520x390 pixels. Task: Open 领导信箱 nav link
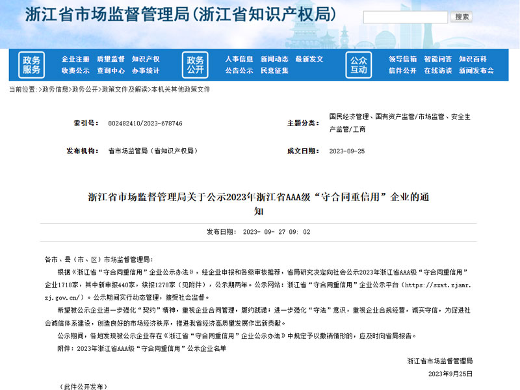pyautogui.click(x=403, y=59)
